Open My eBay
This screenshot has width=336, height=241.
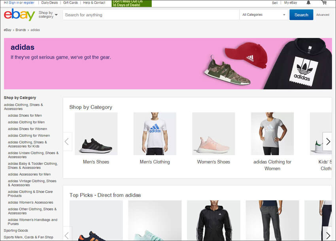[x=291, y=3]
